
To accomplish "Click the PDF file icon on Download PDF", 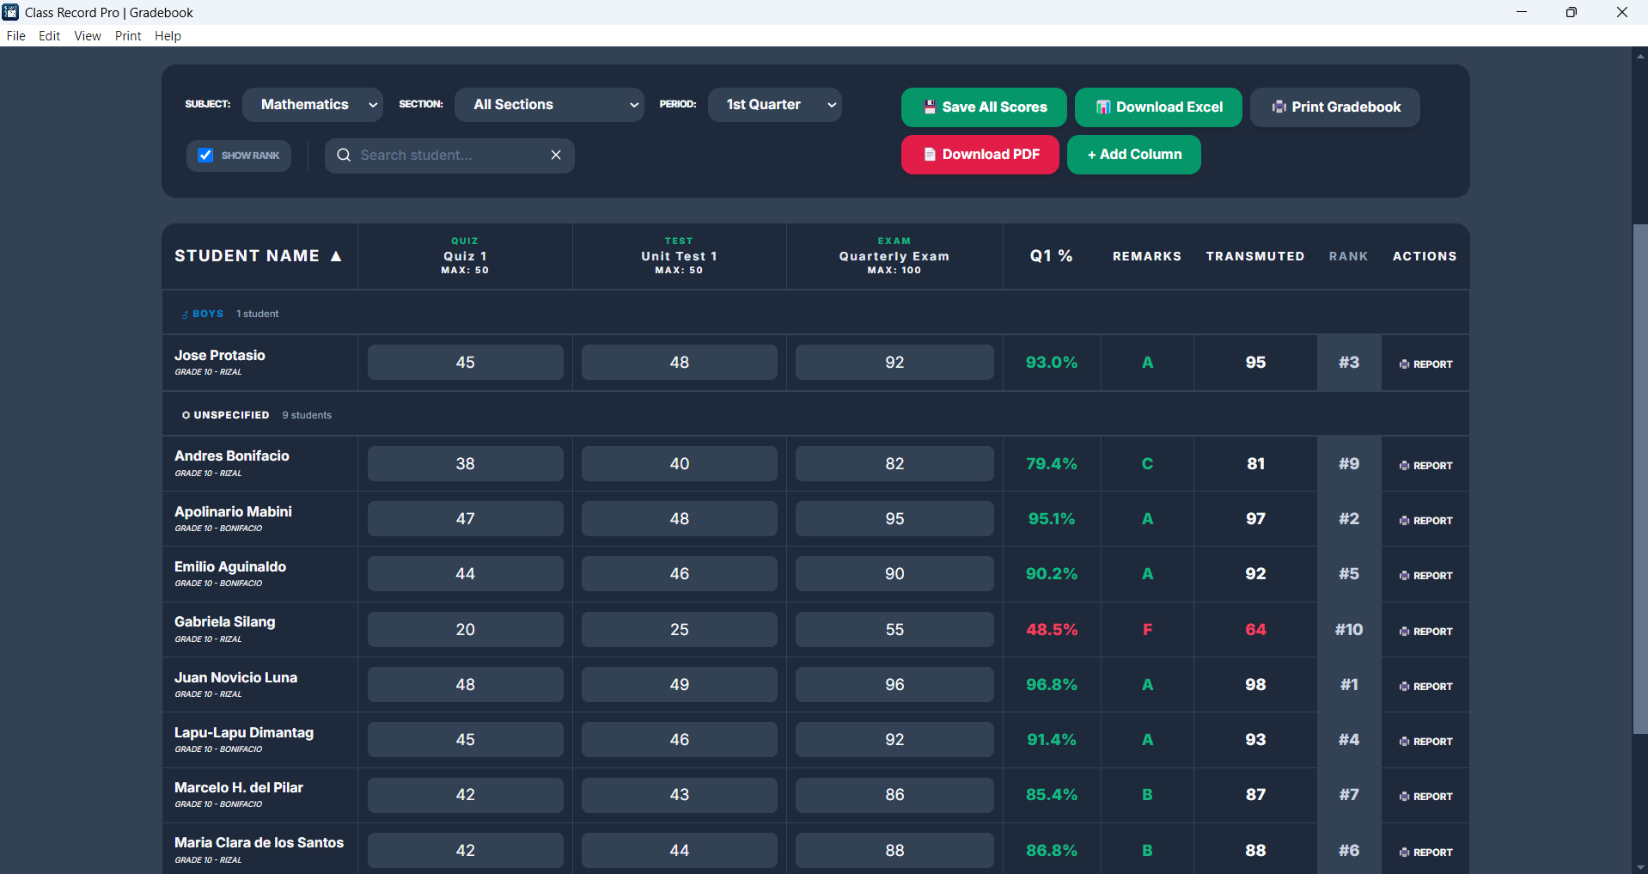I will pyautogui.click(x=929, y=155).
